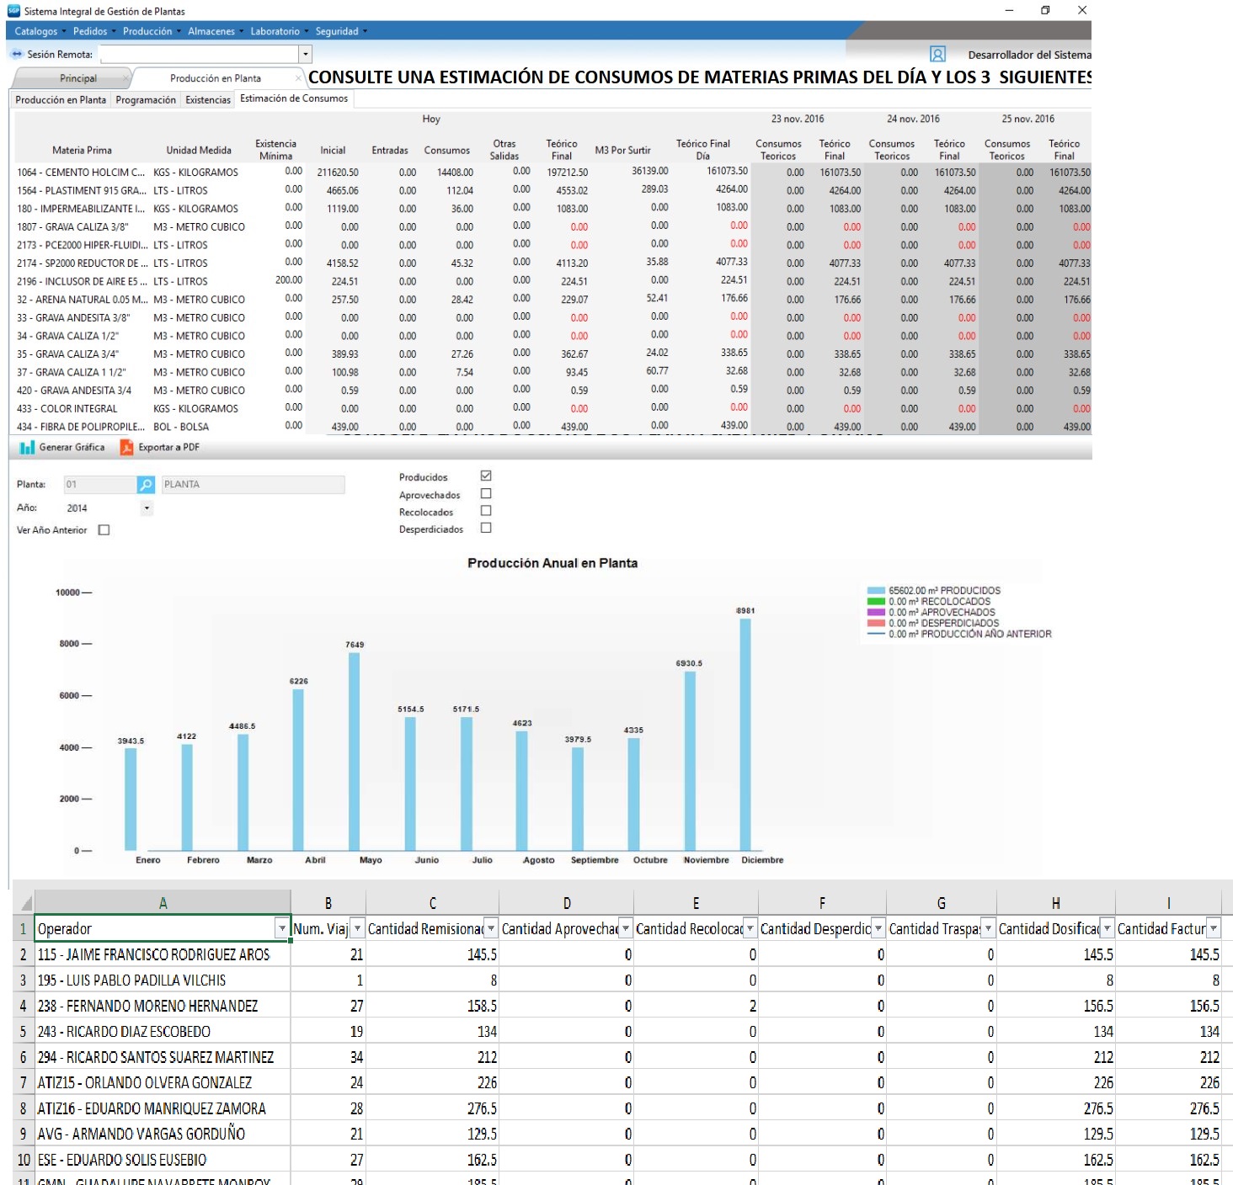Expand the Año 2014 dropdown
1233x1185 pixels.
pyautogui.click(x=147, y=508)
